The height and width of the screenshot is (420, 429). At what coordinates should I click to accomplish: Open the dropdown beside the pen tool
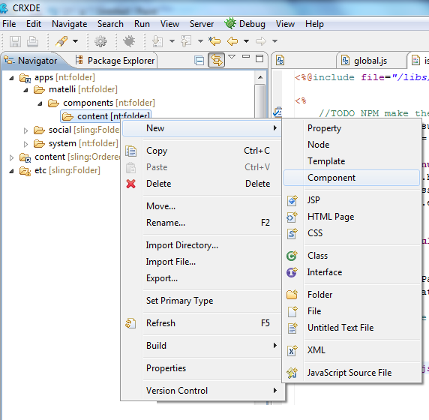pos(75,41)
